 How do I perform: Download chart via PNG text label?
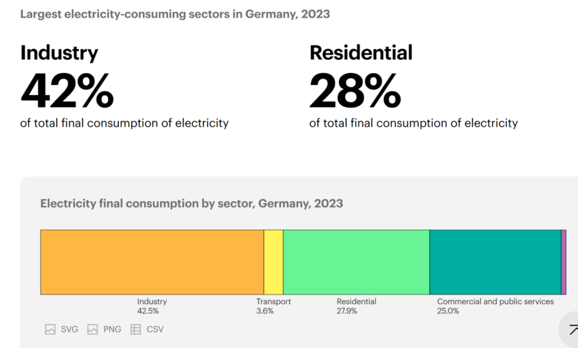[x=112, y=330]
